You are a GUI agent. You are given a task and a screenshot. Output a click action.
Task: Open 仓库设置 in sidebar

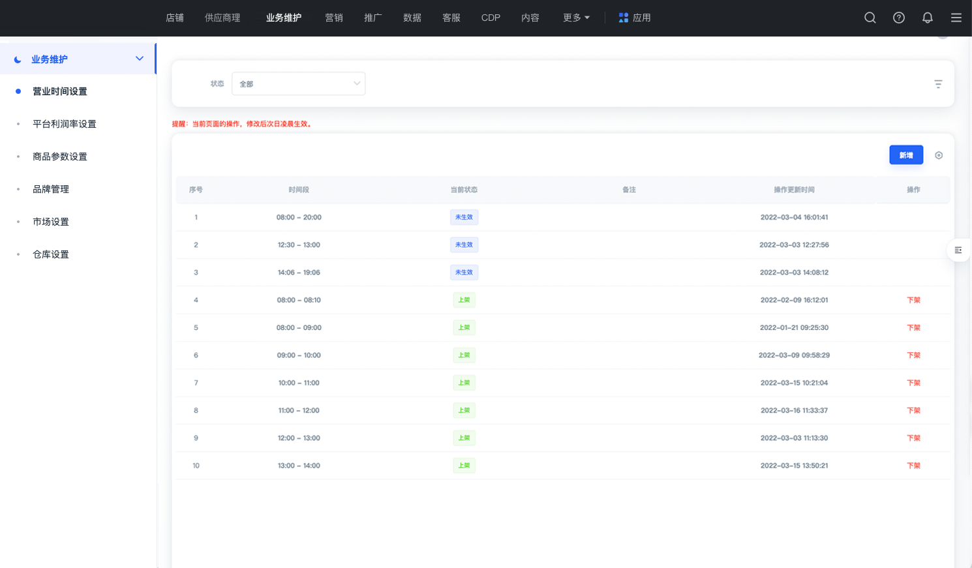(51, 254)
